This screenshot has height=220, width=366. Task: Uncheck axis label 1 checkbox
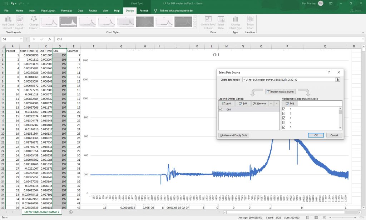click(284, 109)
